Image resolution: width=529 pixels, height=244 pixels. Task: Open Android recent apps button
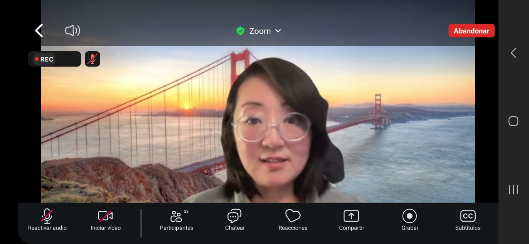click(x=514, y=190)
